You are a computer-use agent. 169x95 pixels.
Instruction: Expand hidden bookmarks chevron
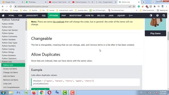click(x=137, y=11)
